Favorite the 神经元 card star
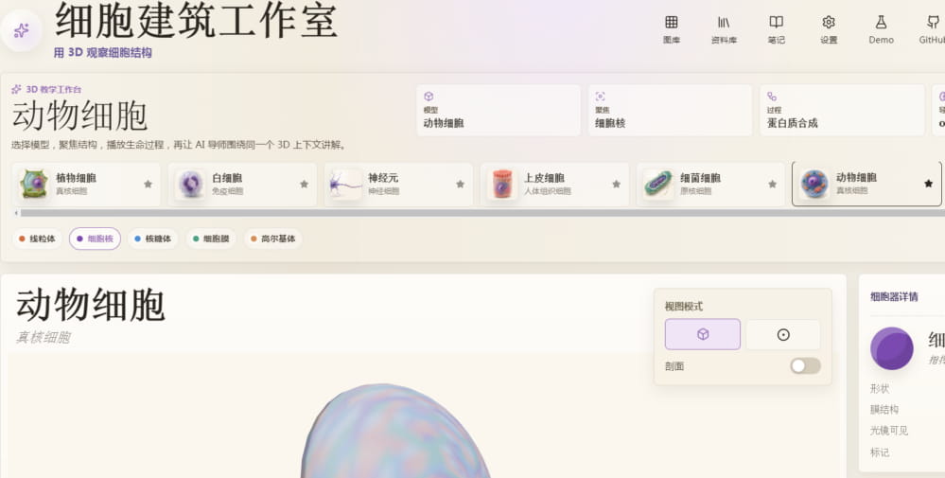945x478 pixels. pos(460,184)
